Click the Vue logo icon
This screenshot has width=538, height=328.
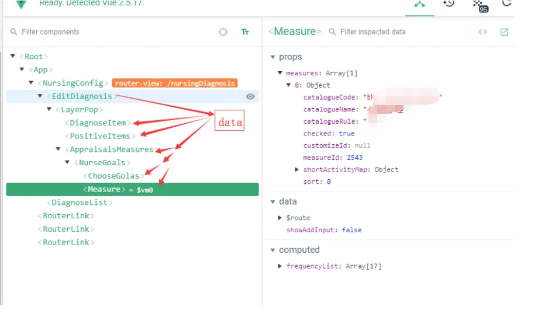(x=21, y=4)
